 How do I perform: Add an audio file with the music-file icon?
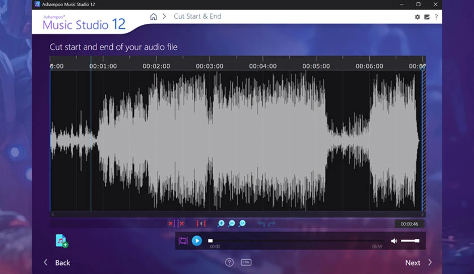point(62,241)
